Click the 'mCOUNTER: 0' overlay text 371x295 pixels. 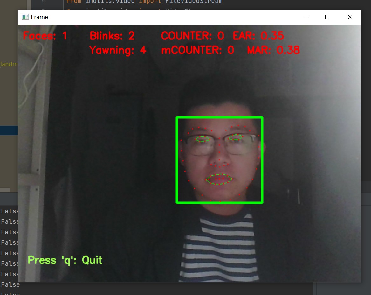coord(197,50)
